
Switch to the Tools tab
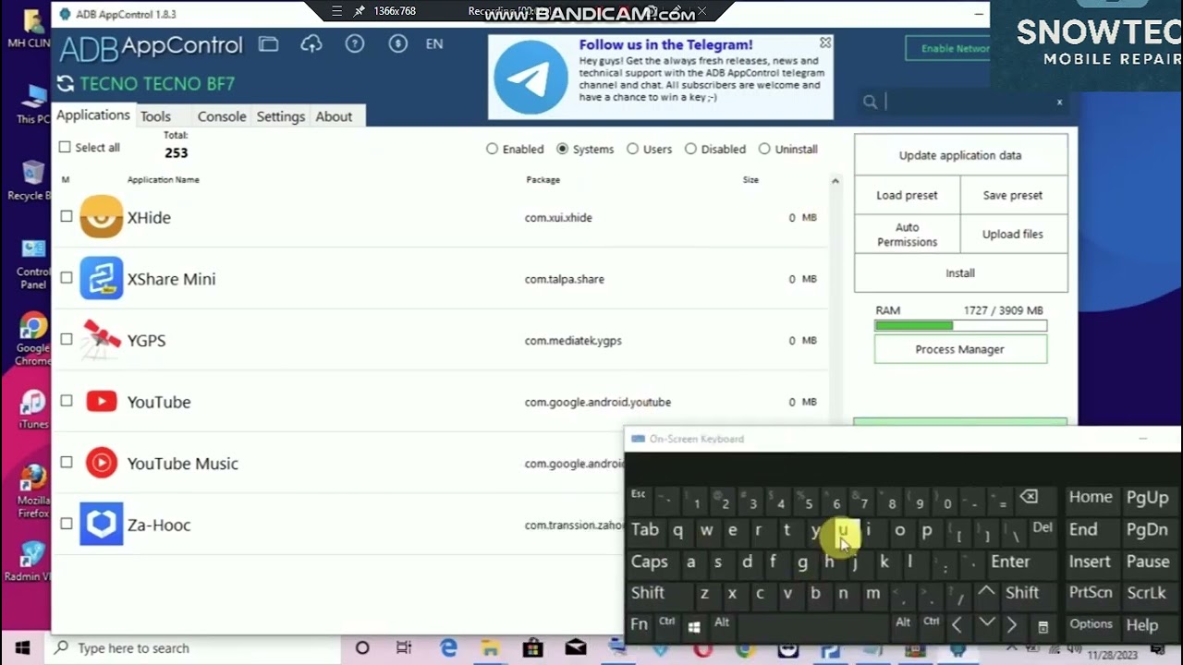(x=155, y=116)
